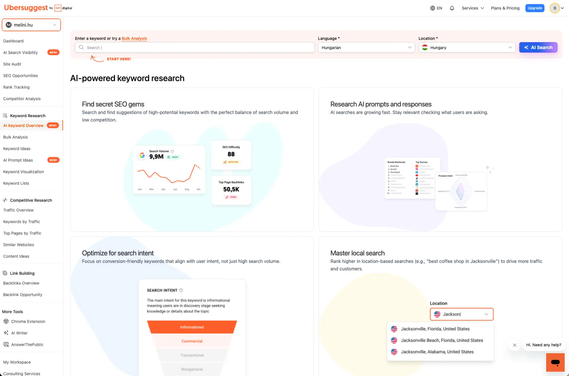Open the Services menu

[x=473, y=8]
